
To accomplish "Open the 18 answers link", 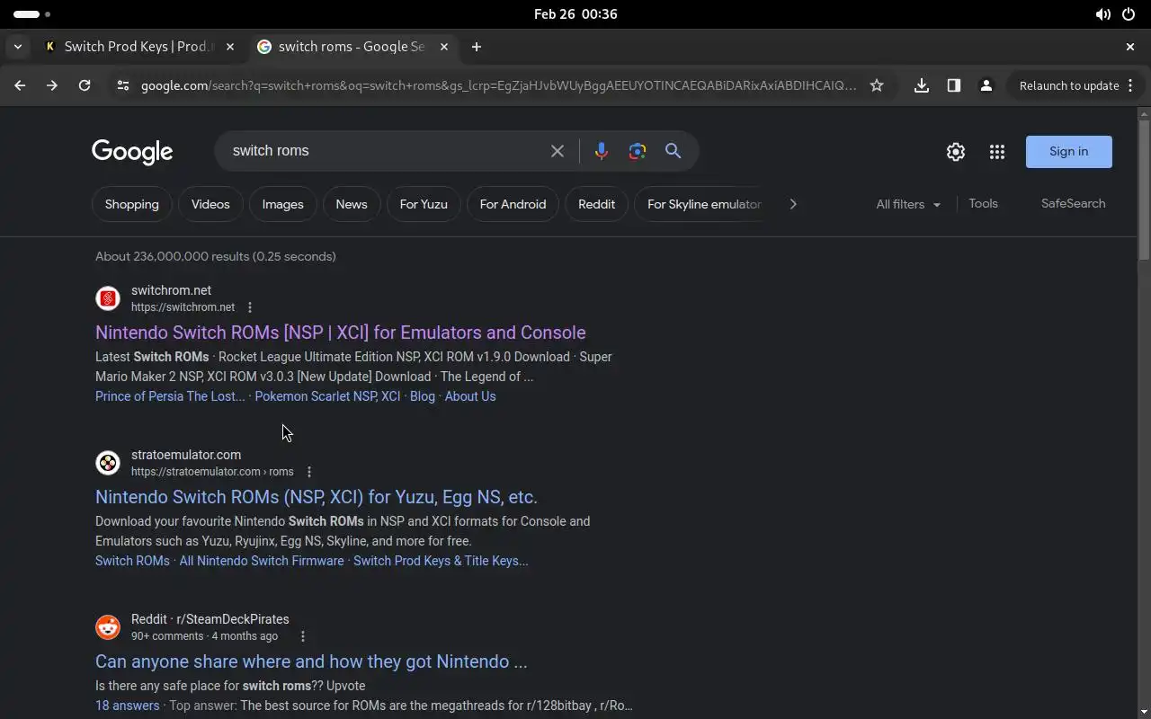I will point(128,706).
